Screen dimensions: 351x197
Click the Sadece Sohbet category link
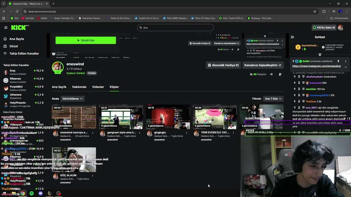click(x=76, y=73)
